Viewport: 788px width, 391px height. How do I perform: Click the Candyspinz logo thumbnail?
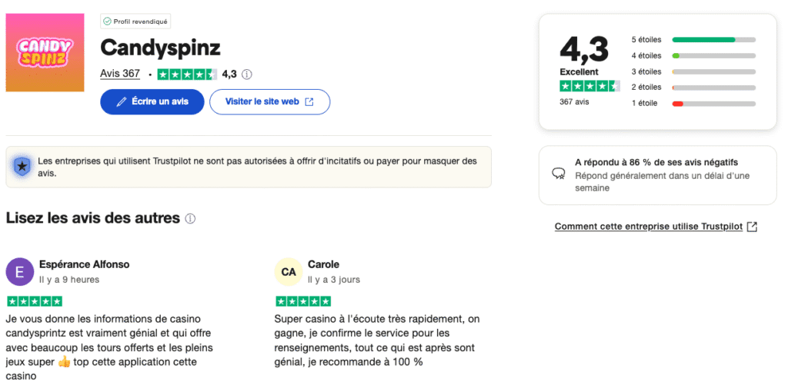coord(45,52)
